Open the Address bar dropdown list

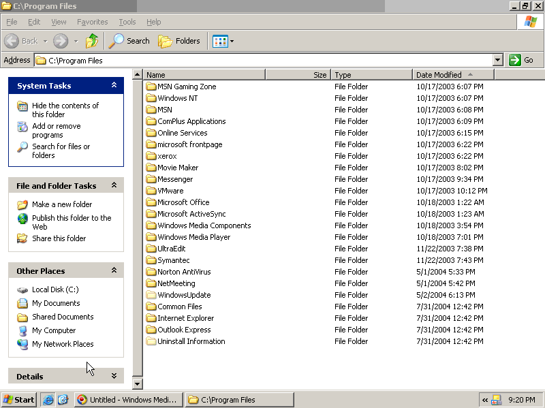coord(498,60)
